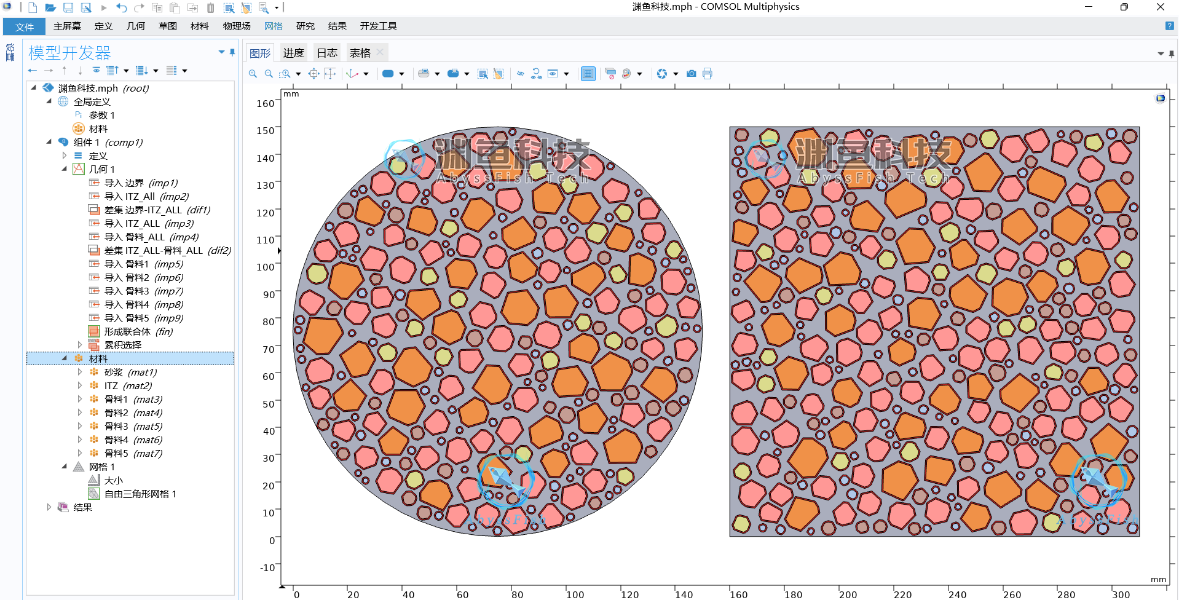Expand the 砂浆 (mat1) material node
1179x600 pixels.
click(80, 372)
